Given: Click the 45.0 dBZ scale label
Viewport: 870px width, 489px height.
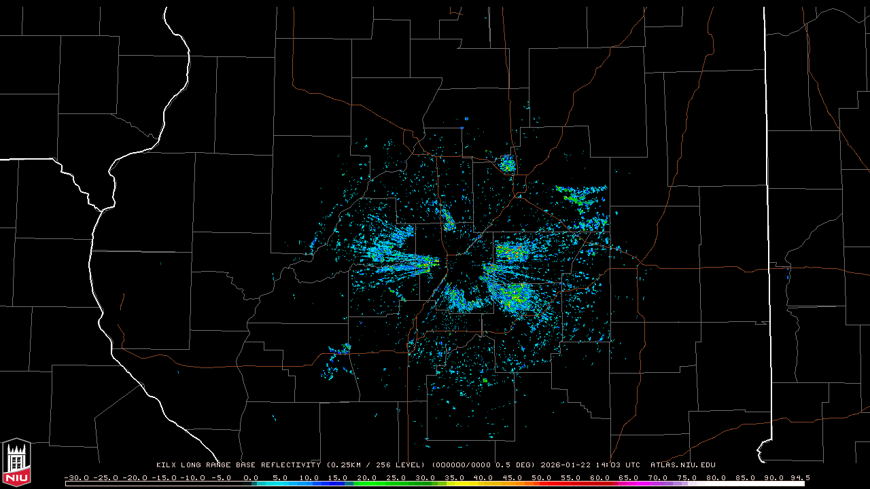Looking at the screenshot, I should pyautogui.click(x=512, y=477).
